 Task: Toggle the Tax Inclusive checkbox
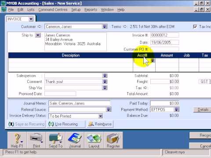pos(195,27)
